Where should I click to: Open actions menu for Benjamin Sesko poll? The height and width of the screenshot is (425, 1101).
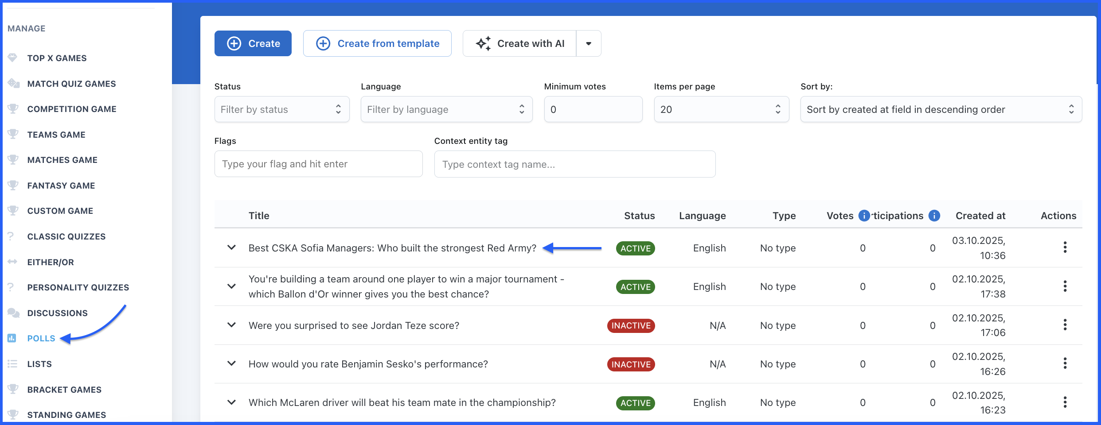[x=1065, y=363]
